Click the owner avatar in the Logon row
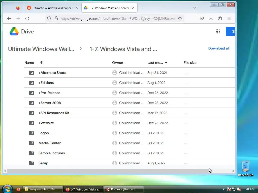 (x=115, y=133)
